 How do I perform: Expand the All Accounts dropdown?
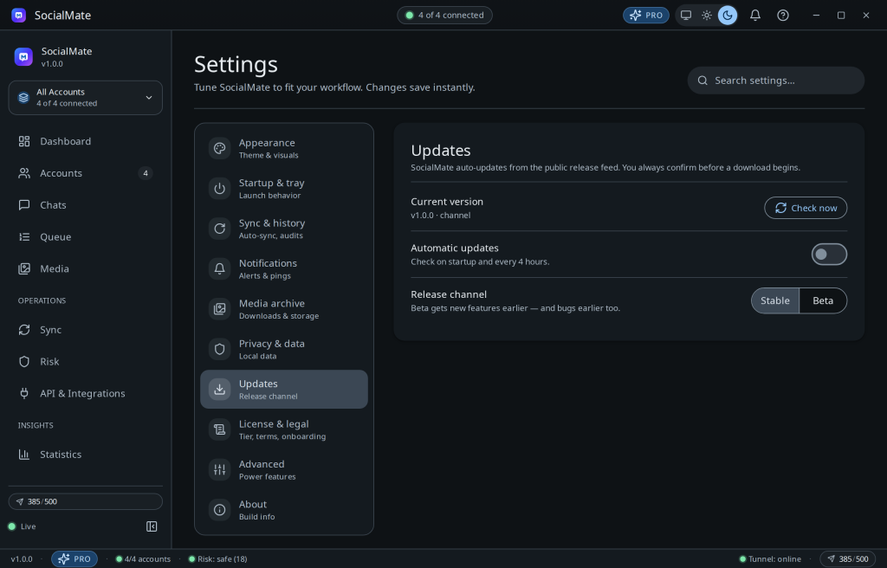86,97
